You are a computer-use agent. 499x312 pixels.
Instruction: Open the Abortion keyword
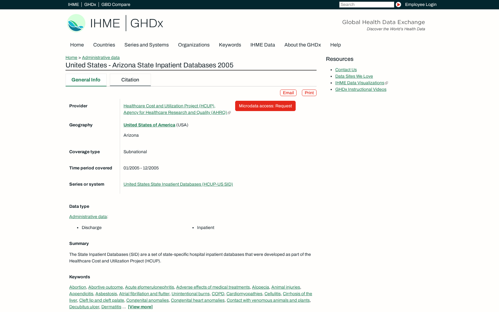click(78, 287)
